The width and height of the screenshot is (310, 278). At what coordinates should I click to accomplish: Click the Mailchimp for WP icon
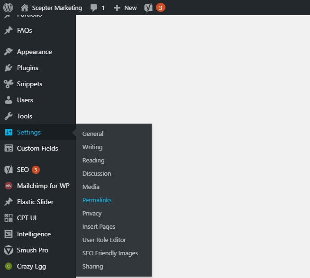click(9, 186)
